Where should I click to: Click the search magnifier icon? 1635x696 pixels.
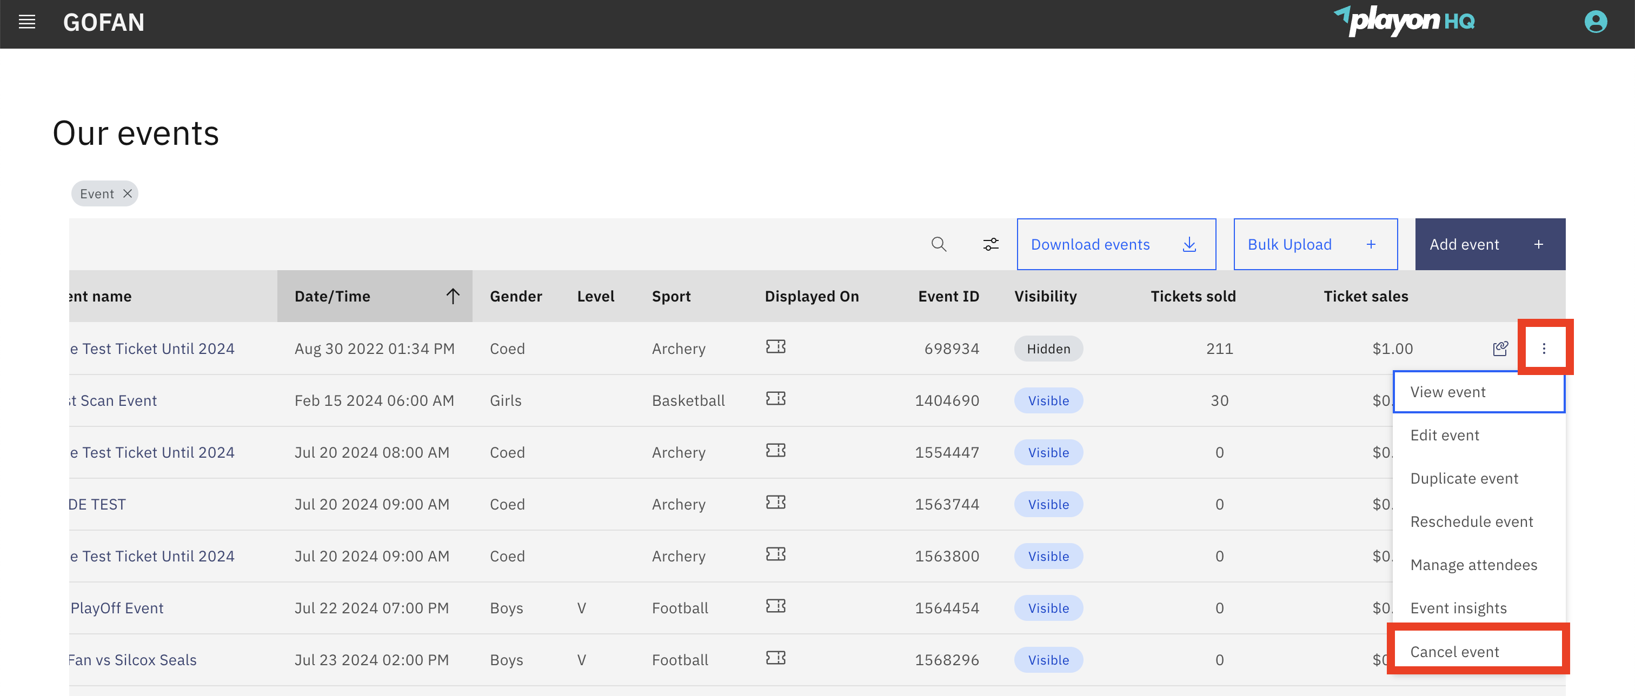click(x=939, y=244)
